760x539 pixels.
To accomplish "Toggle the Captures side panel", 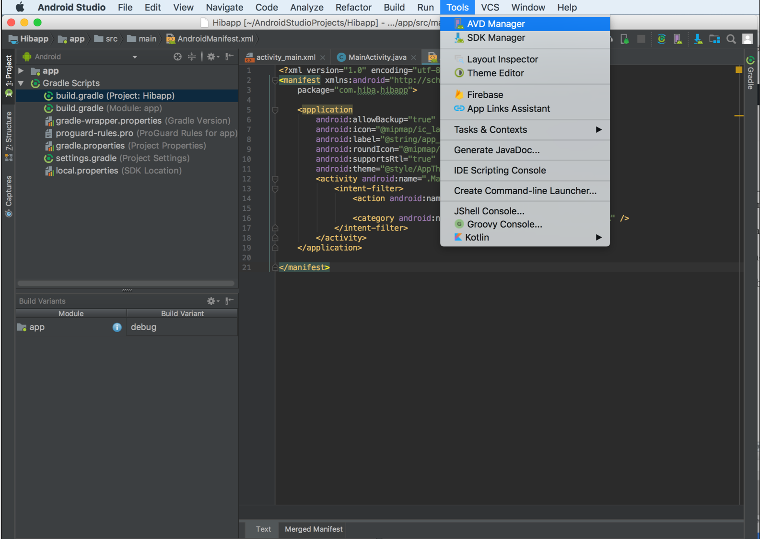I will pyautogui.click(x=9, y=196).
